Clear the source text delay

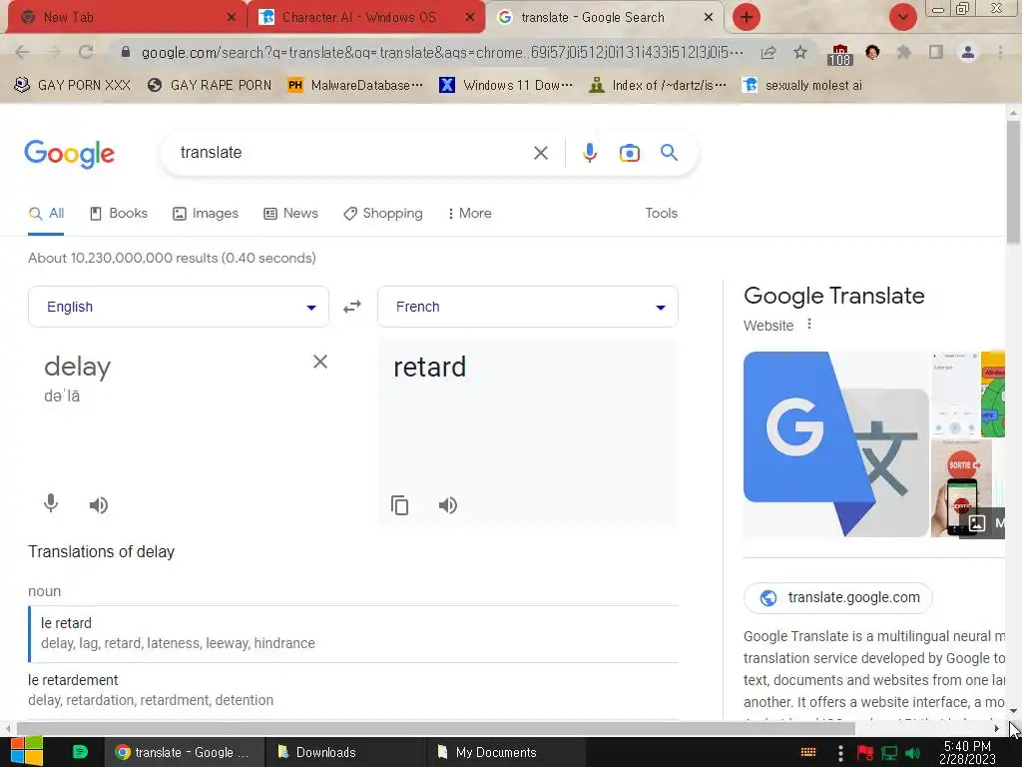(320, 362)
